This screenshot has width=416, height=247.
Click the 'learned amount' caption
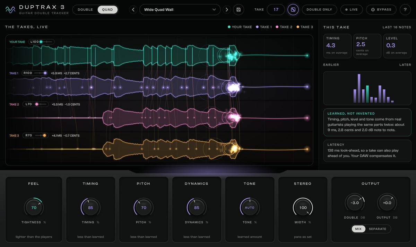pyautogui.click(x=250, y=237)
